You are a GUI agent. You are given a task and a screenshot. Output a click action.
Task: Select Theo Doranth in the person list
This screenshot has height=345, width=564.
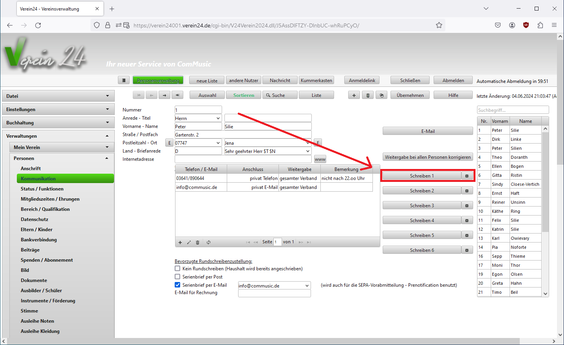pyautogui.click(x=509, y=157)
